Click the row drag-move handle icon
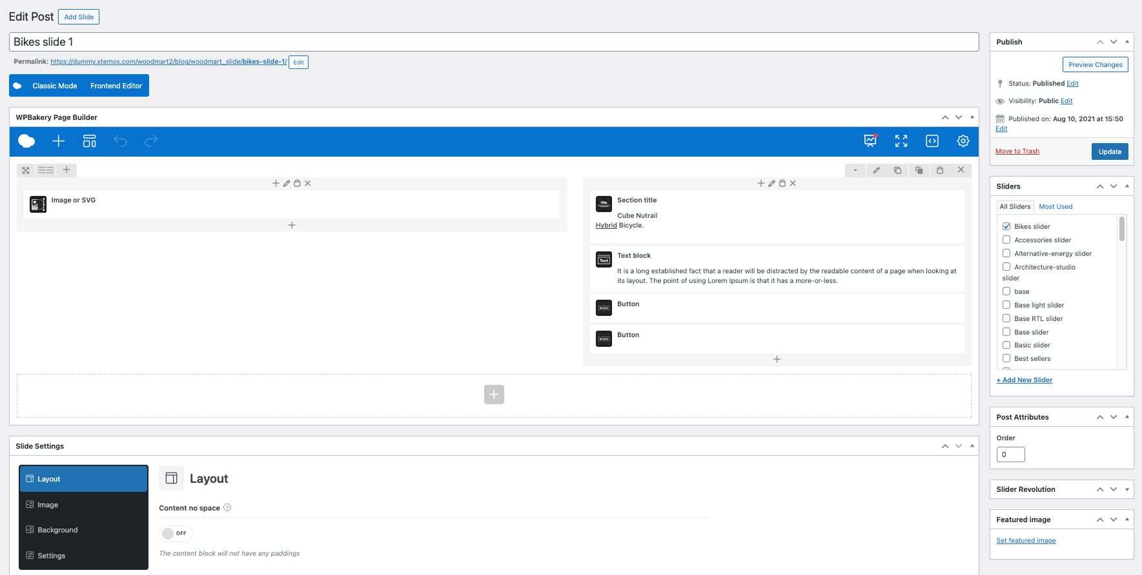Viewport: 1142px width, 575px height. [26, 170]
